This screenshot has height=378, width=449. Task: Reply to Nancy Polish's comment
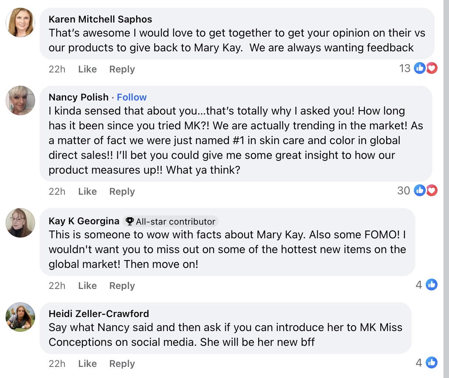tap(122, 191)
